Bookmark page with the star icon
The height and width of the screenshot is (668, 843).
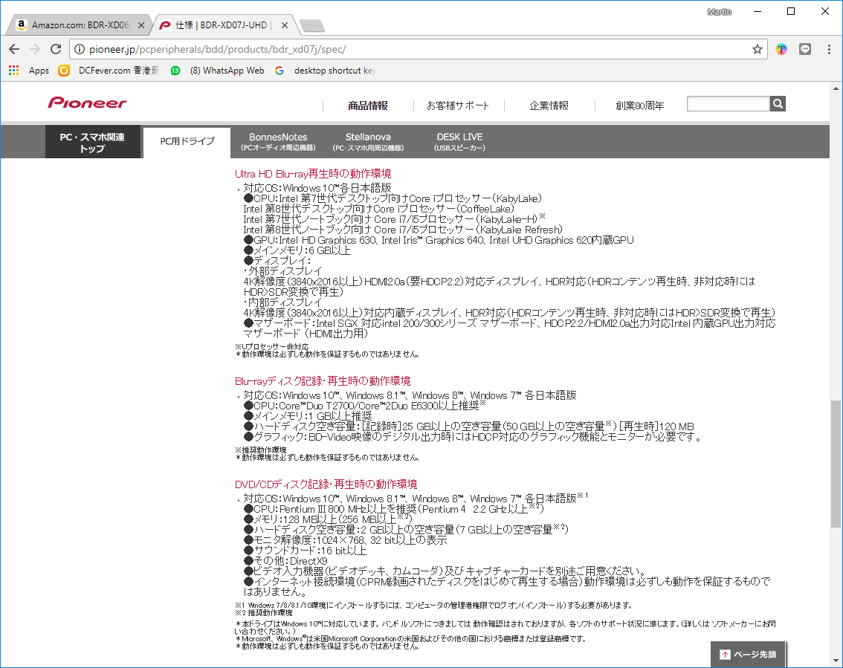click(757, 50)
